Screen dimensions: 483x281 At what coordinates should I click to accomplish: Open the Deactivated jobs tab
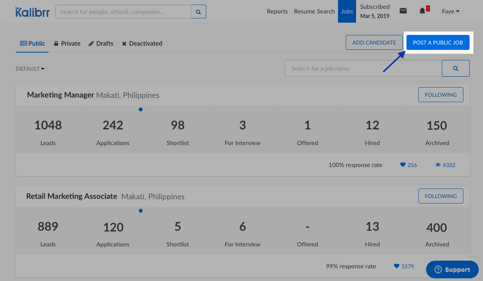[142, 44]
